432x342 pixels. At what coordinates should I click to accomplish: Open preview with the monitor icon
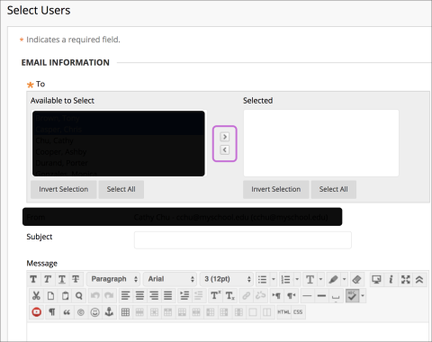pos(376,280)
